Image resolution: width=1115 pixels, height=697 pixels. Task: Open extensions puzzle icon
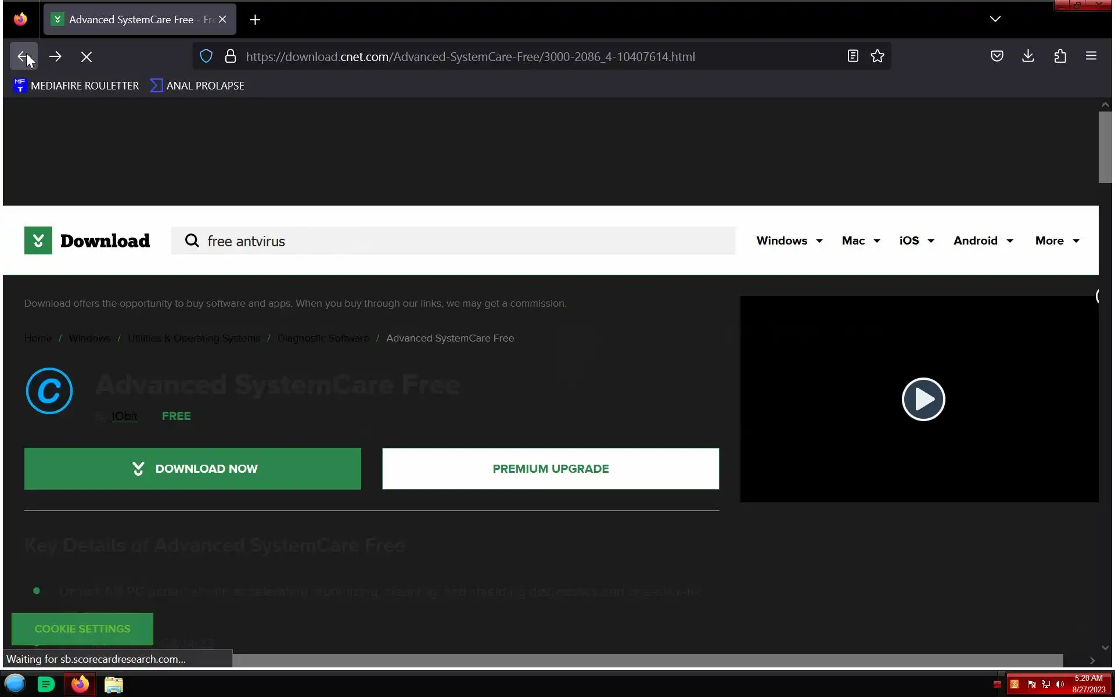pyautogui.click(x=1060, y=56)
